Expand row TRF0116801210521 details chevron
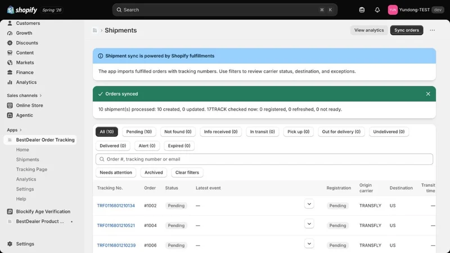The height and width of the screenshot is (253, 450). point(309,224)
